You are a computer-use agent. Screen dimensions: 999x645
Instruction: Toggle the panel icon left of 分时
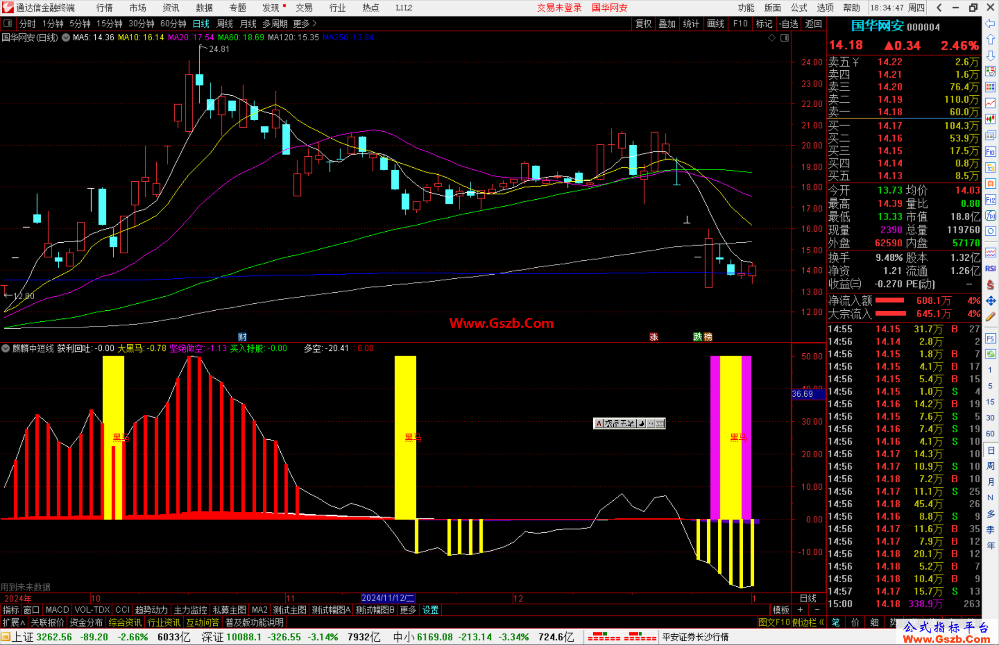click(x=7, y=24)
